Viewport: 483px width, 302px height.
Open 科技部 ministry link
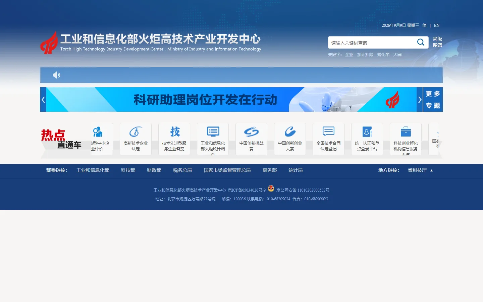pyautogui.click(x=128, y=170)
